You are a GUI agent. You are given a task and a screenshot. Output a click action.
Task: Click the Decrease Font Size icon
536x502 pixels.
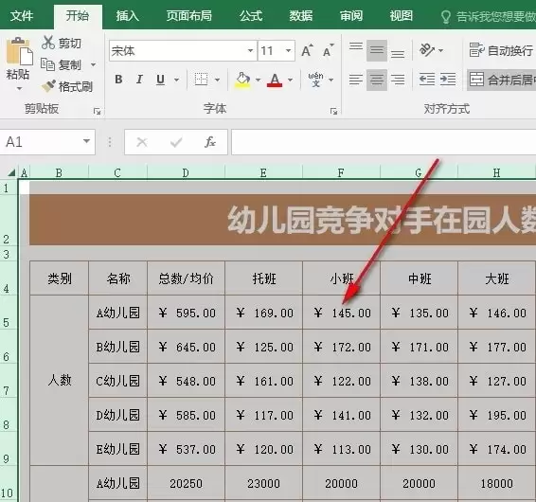tap(329, 50)
